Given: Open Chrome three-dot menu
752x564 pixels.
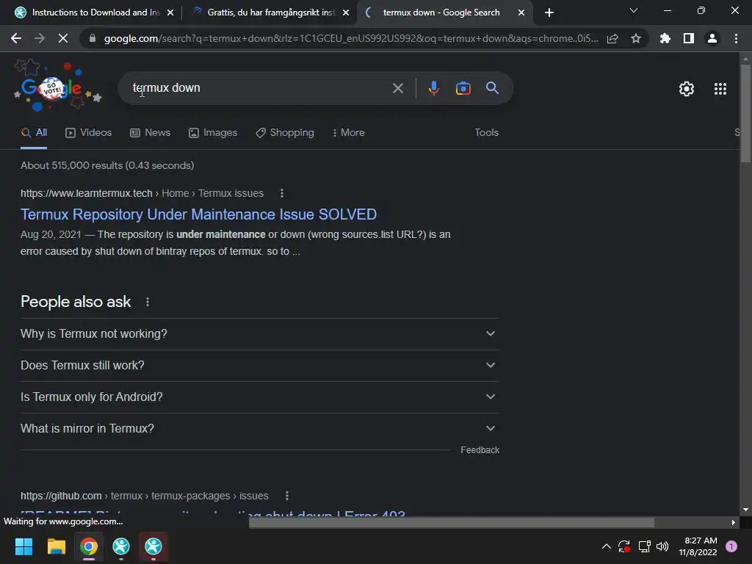Looking at the screenshot, I should (736, 38).
